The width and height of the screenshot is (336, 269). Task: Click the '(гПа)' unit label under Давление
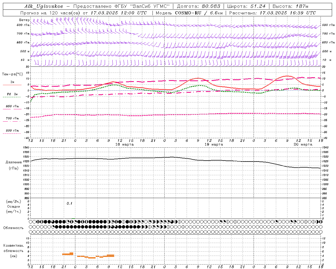[x=14, y=168]
